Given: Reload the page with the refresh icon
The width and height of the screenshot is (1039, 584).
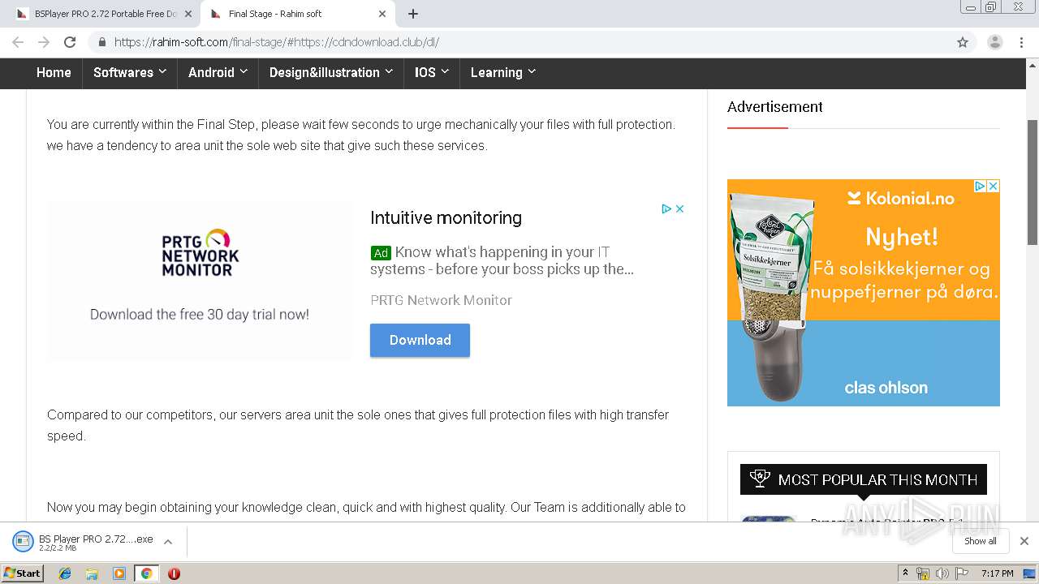Looking at the screenshot, I should click(x=70, y=42).
